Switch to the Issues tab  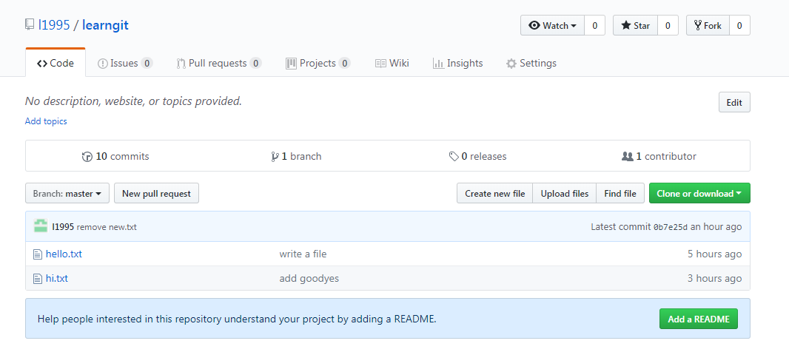point(124,64)
